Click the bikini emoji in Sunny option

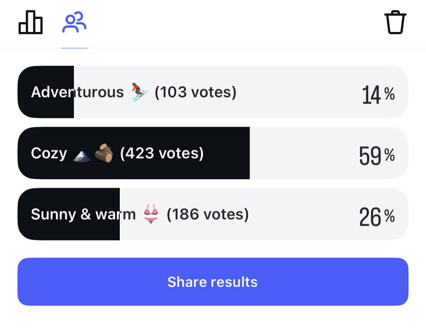(151, 214)
